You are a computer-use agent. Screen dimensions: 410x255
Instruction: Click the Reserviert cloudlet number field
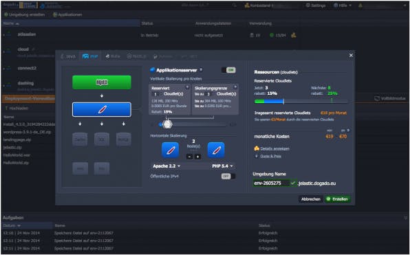[156, 94]
